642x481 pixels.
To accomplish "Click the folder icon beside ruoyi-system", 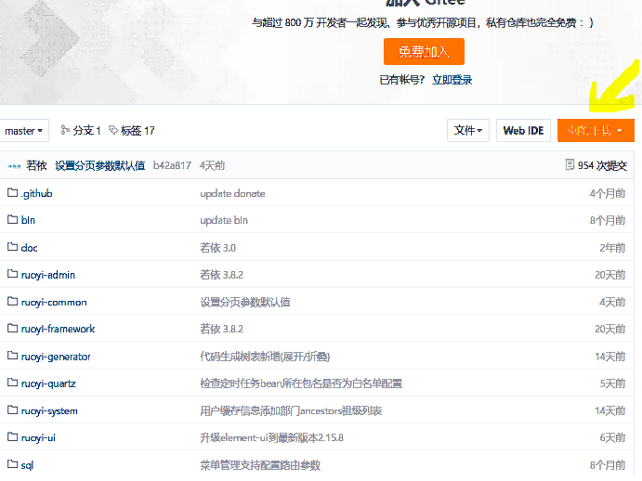I will pyautogui.click(x=13, y=409).
